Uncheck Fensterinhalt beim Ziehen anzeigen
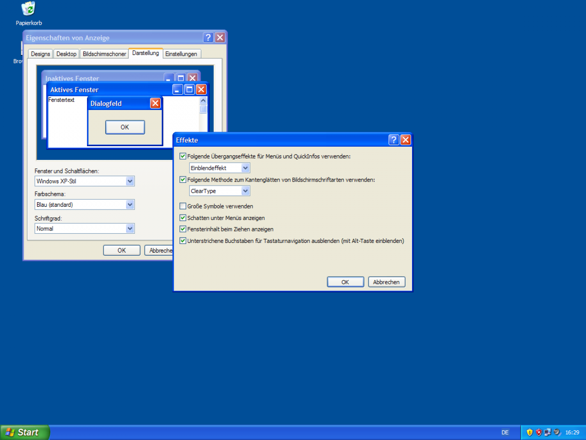Image resolution: width=586 pixels, height=440 pixels. pos(183,229)
